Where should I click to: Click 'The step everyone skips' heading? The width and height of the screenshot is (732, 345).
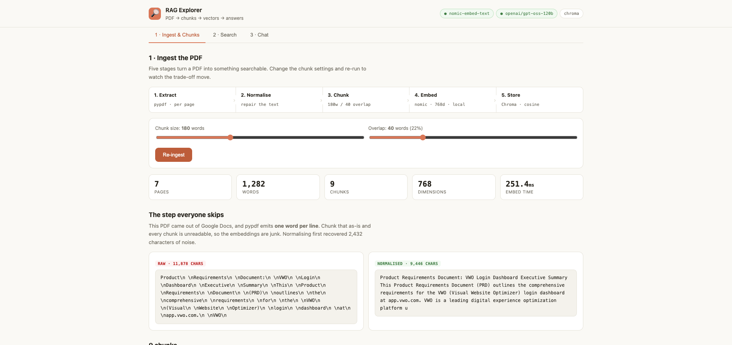[x=186, y=215]
